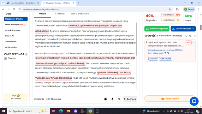Open the Summarizer tool
The image size is (202, 114).
coord(11,41)
